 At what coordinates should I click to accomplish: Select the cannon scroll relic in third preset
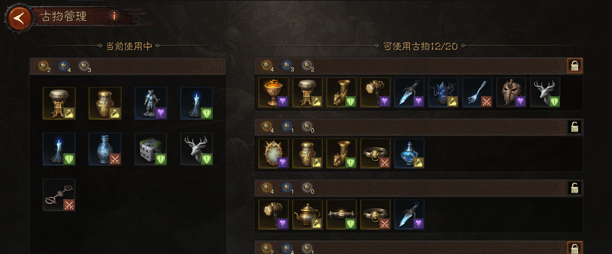click(341, 215)
